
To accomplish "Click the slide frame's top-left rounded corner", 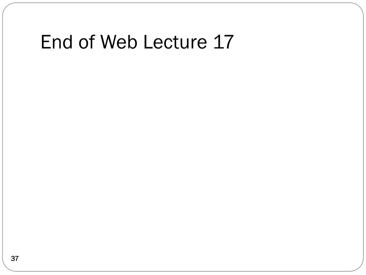I will (6, 6).
